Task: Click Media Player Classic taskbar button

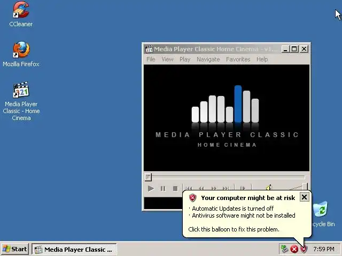Action: coord(74,249)
